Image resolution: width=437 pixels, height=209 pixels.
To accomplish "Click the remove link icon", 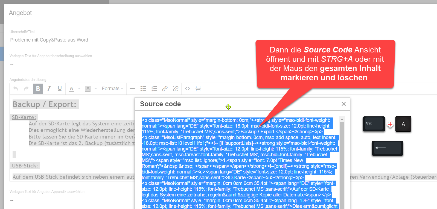I will (x=176, y=89).
